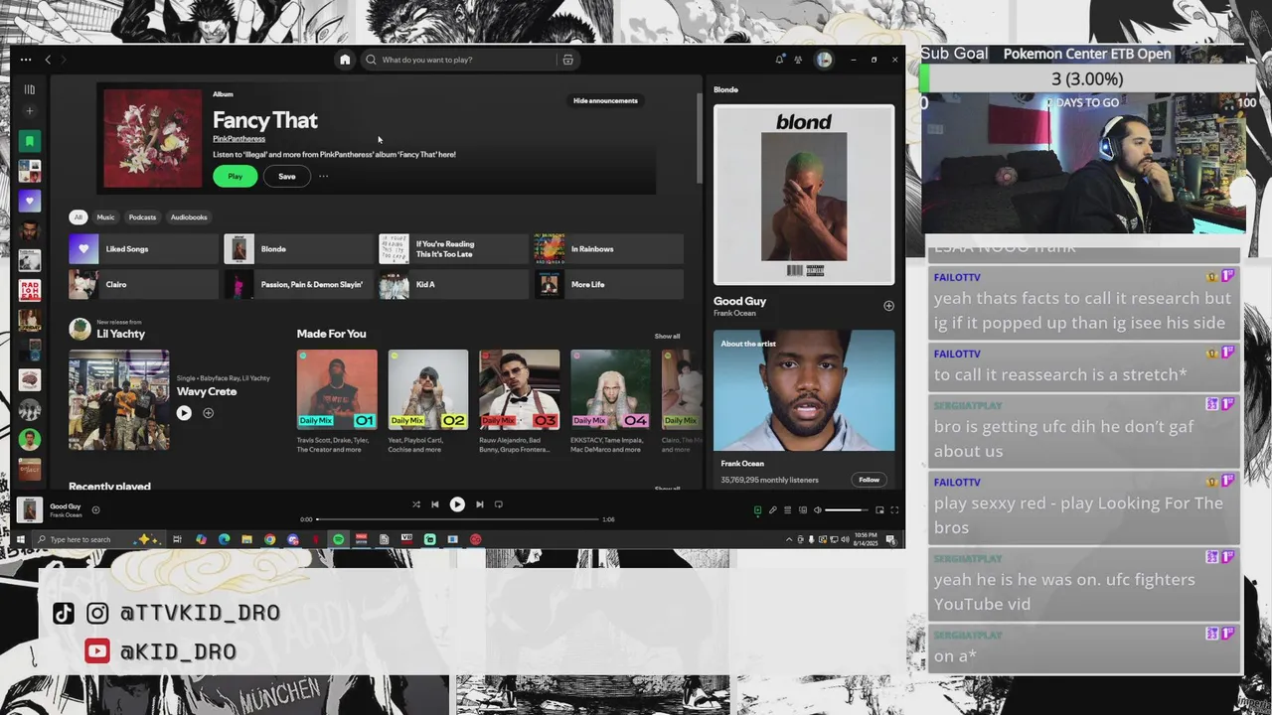The image size is (1272, 715).
Task: Expand Your Library sidebar icon
Action: click(x=30, y=89)
